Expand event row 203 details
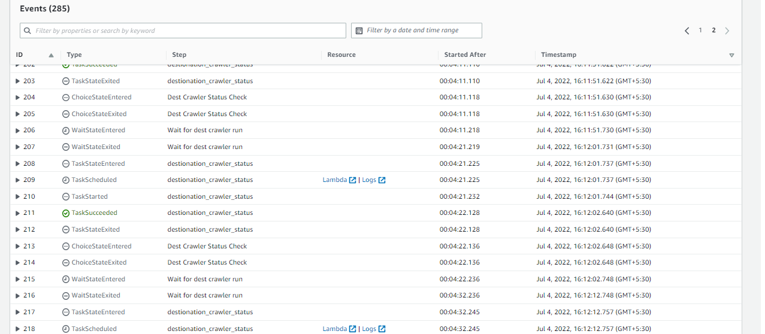The width and height of the screenshot is (765, 334). [18, 81]
